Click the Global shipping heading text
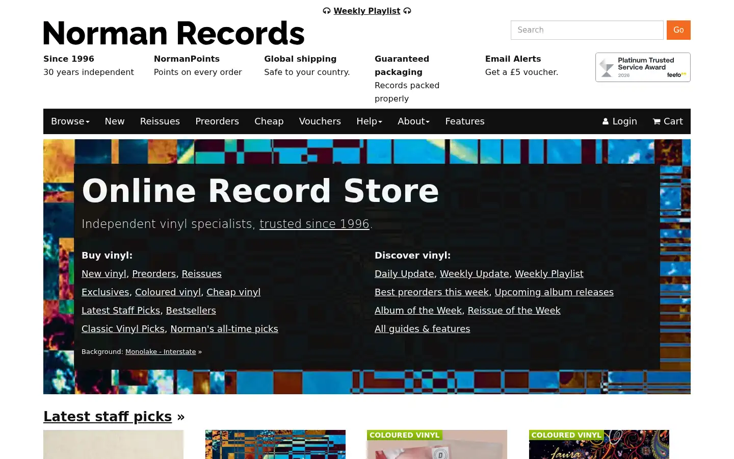 (300, 59)
